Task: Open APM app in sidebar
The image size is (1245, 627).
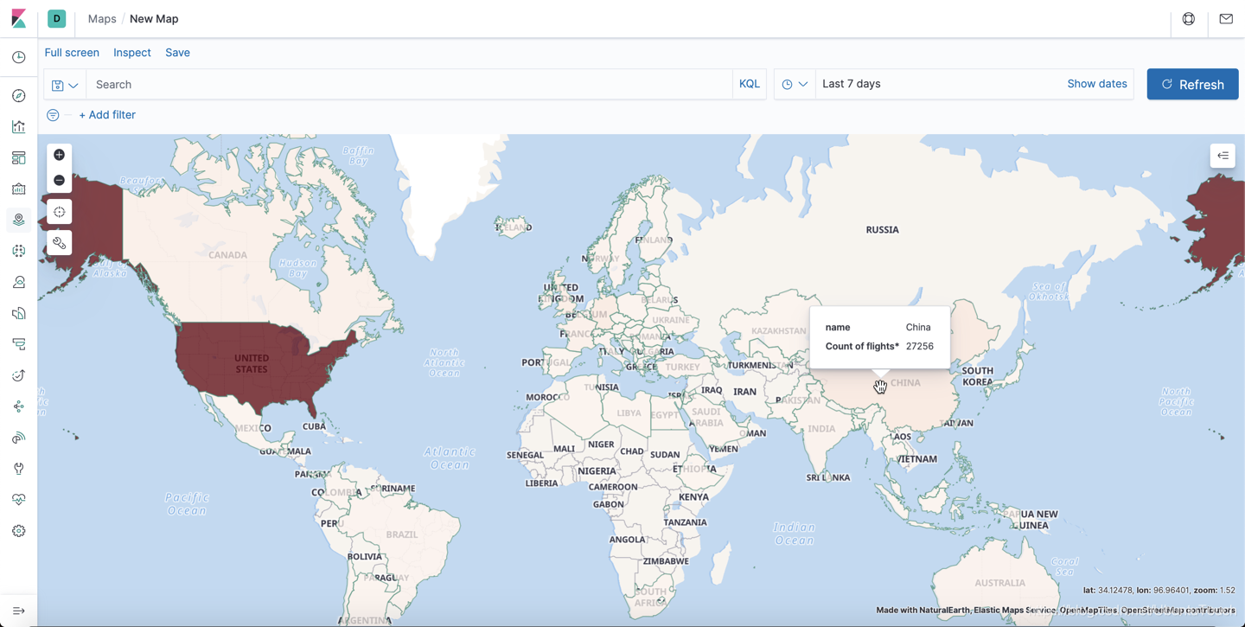Action: point(19,344)
